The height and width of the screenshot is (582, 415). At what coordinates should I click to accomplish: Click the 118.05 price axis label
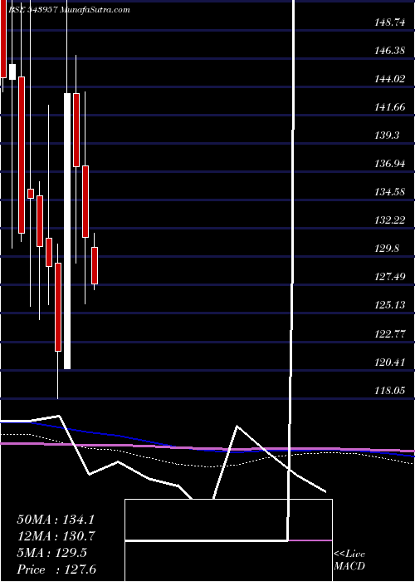(x=390, y=391)
